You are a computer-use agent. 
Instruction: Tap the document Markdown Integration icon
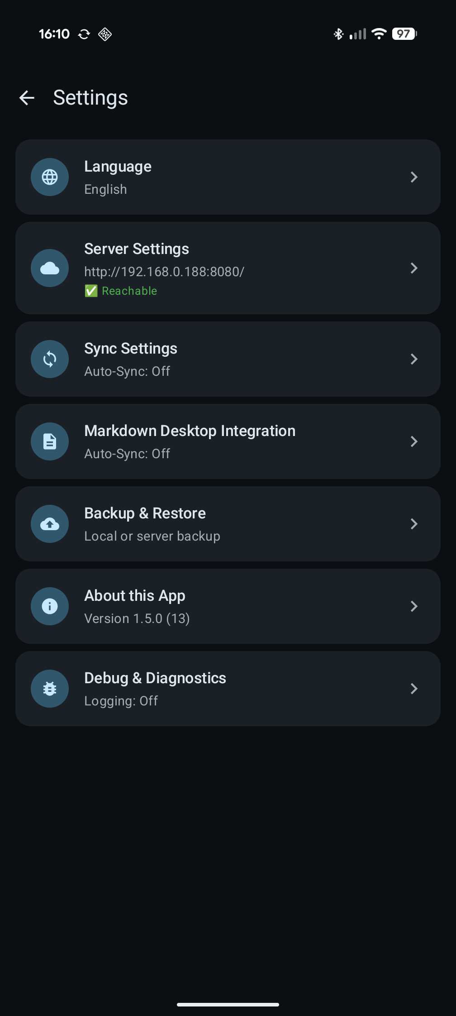tap(50, 441)
